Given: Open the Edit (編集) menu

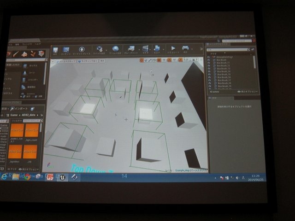Looking at the screenshot, I should (x=17, y=45).
